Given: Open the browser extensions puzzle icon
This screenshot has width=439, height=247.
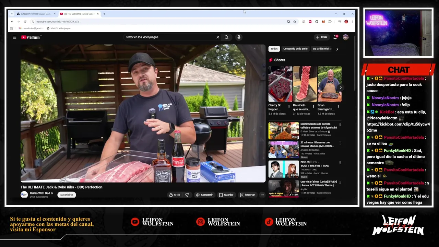Looking at the screenshot, I should 330,22.
